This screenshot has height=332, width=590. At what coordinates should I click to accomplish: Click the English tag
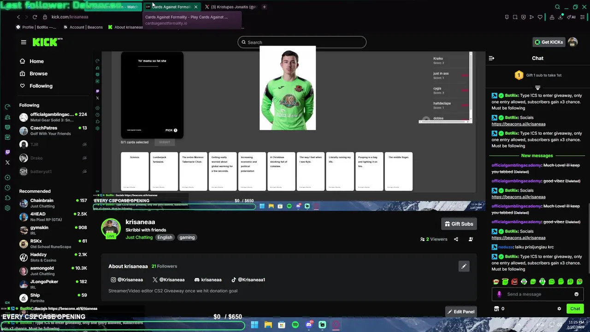(x=165, y=237)
